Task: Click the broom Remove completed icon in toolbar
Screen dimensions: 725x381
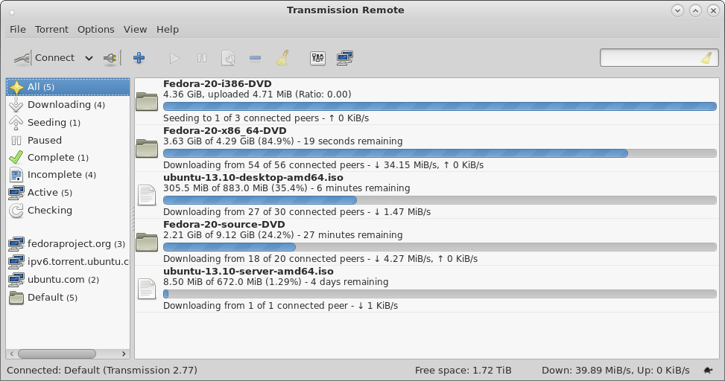Action: 282,58
